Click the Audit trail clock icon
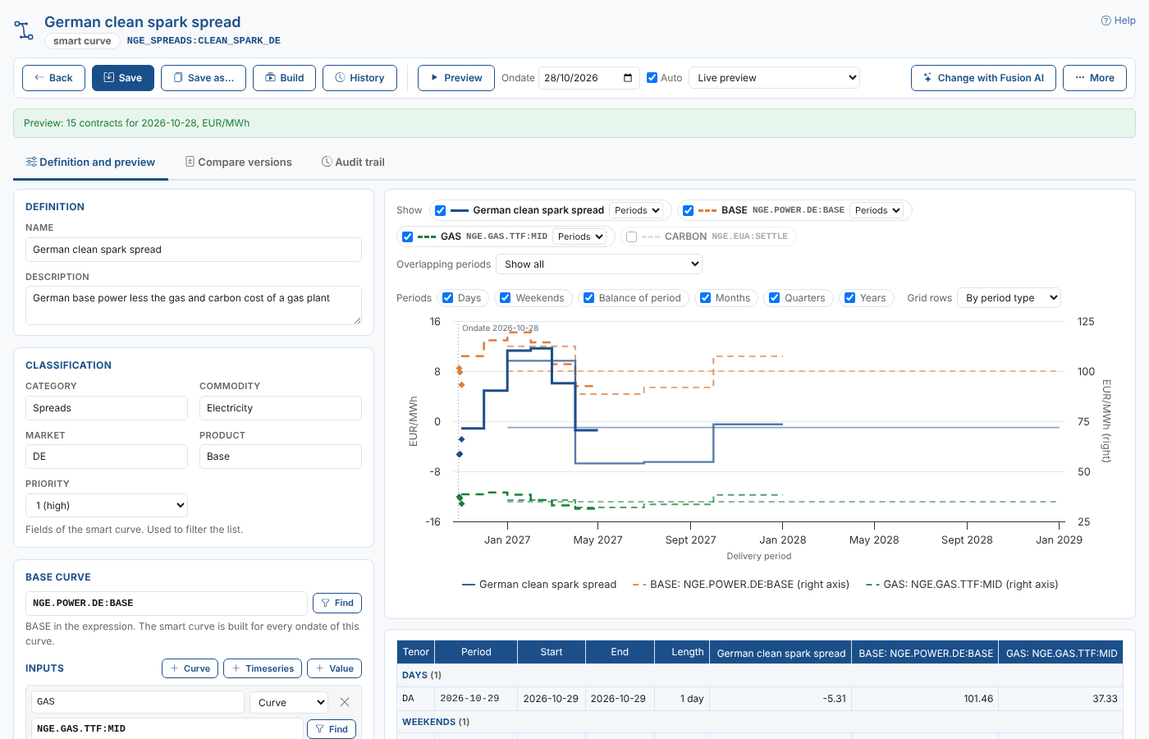The height and width of the screenshot is (739, 1149). pyautogui.click(x=327, y=162)
